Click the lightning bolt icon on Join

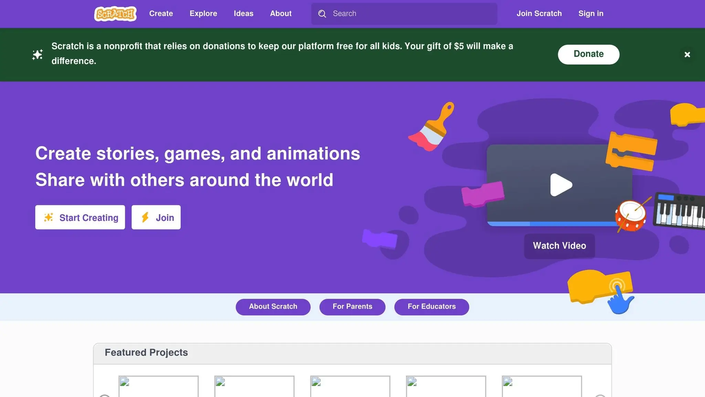[145, 217]
